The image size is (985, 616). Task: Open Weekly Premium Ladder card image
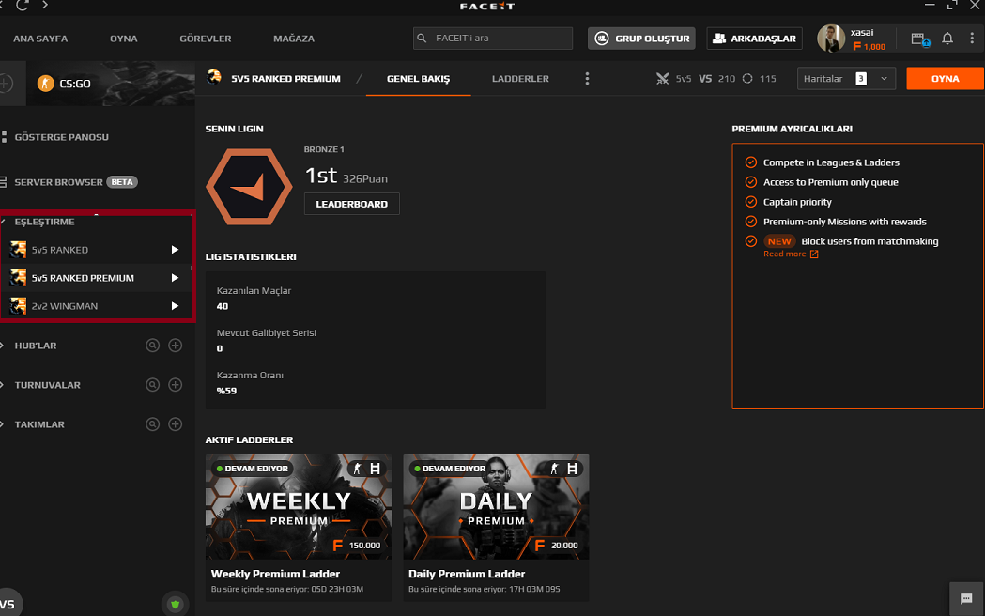pos(299,507)
